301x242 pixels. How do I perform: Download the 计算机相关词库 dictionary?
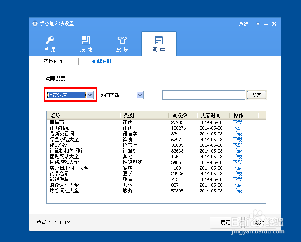click(237, 151)
